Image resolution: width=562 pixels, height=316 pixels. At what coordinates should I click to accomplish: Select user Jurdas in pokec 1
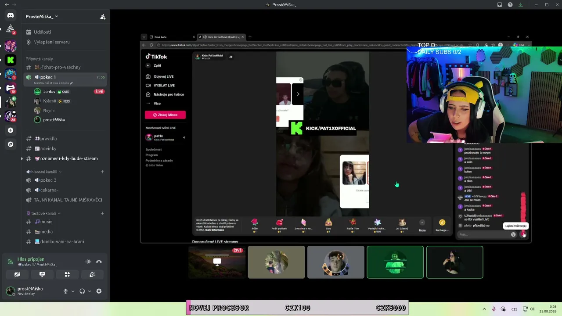tap(69, 92)
